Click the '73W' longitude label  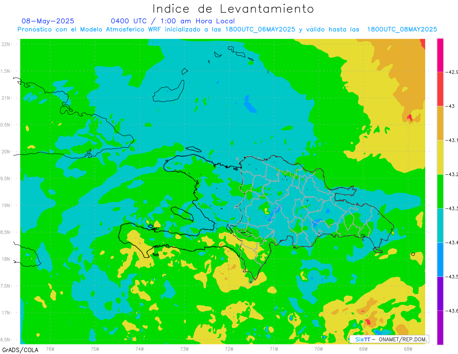184,349
